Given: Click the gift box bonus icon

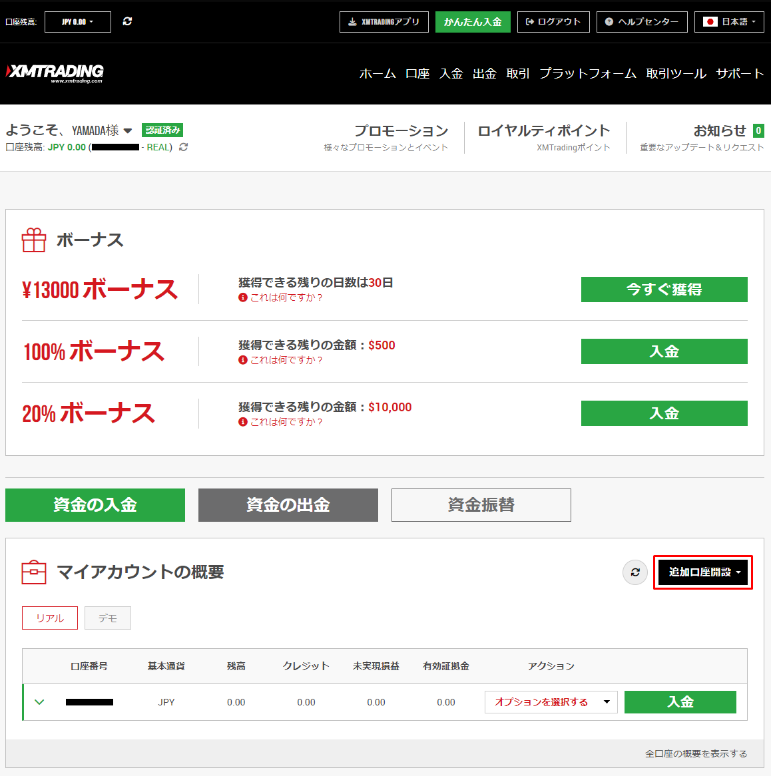Looking at the screenshot, I should pos(34,240).
